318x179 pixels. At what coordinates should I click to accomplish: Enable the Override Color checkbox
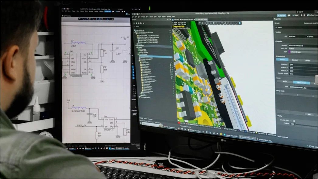point(291,121)
